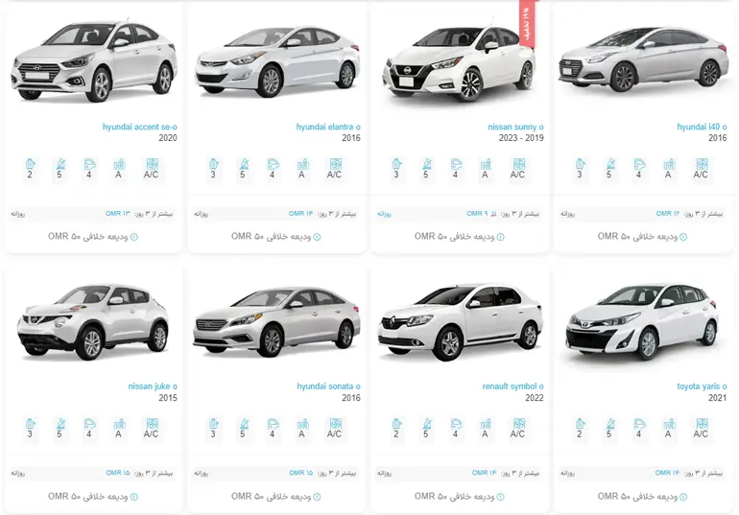Click the transmission icon on nissan juke card
739x515 pixels.
coord(119,424)
